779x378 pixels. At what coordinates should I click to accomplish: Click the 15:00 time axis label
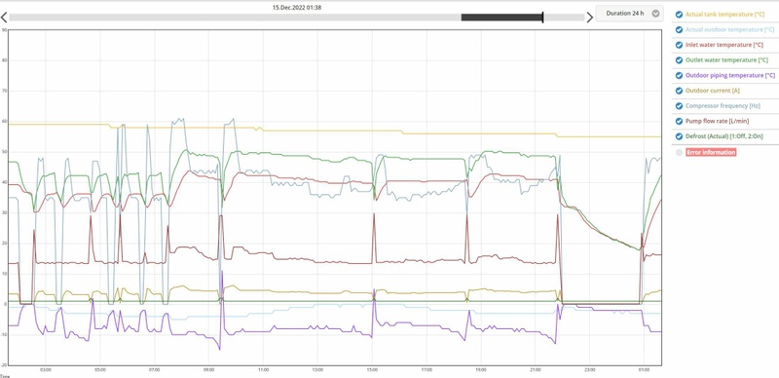[x=372, y=370]
